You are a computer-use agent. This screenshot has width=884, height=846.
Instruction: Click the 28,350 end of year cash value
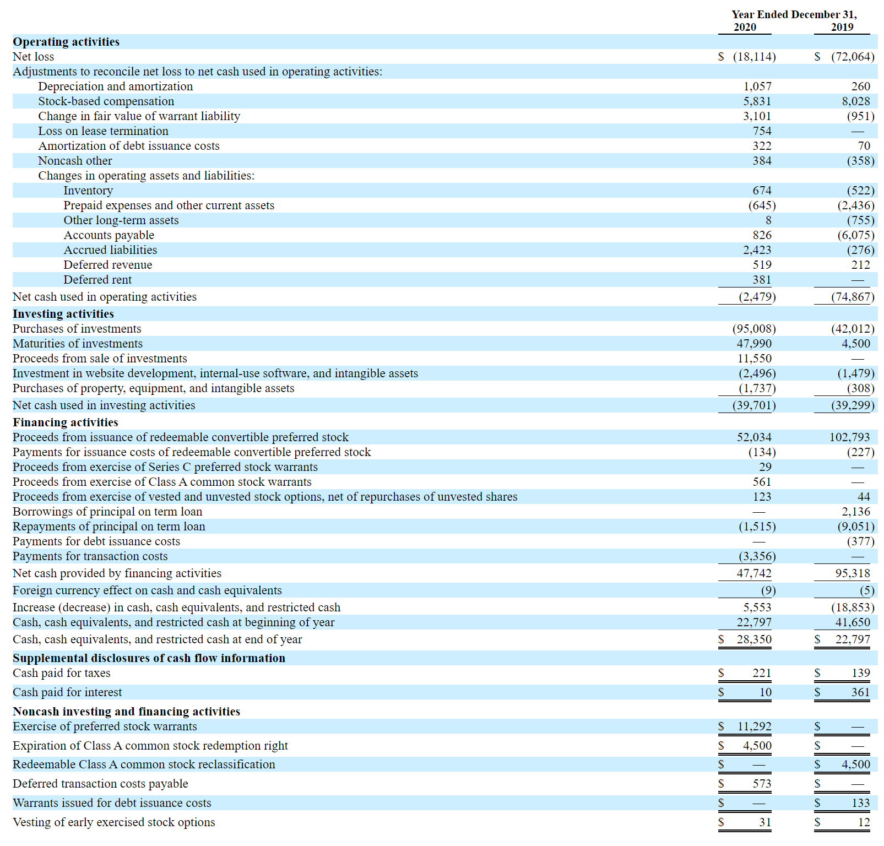(755, 639)
